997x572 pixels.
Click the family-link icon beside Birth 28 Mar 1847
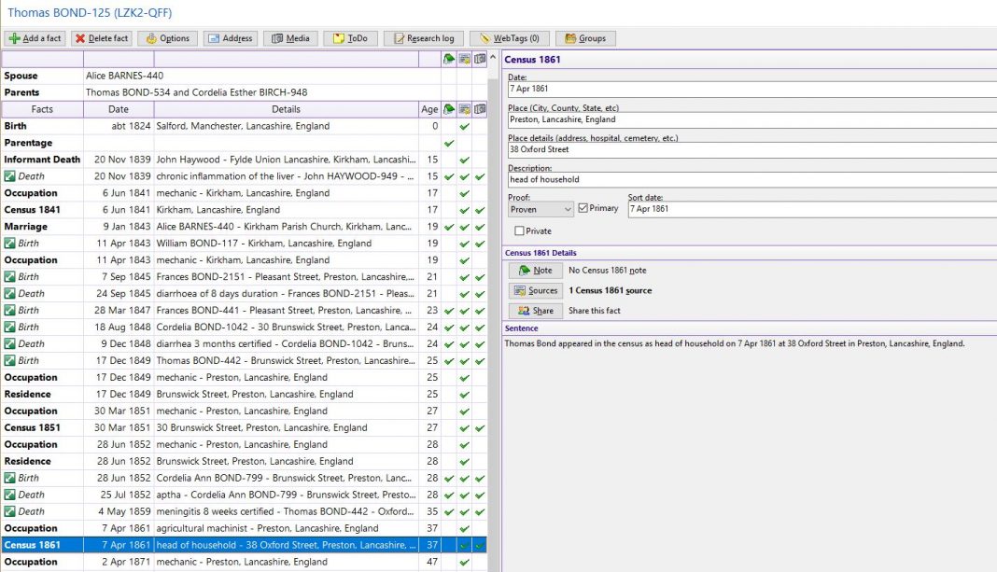click(9, 310)
